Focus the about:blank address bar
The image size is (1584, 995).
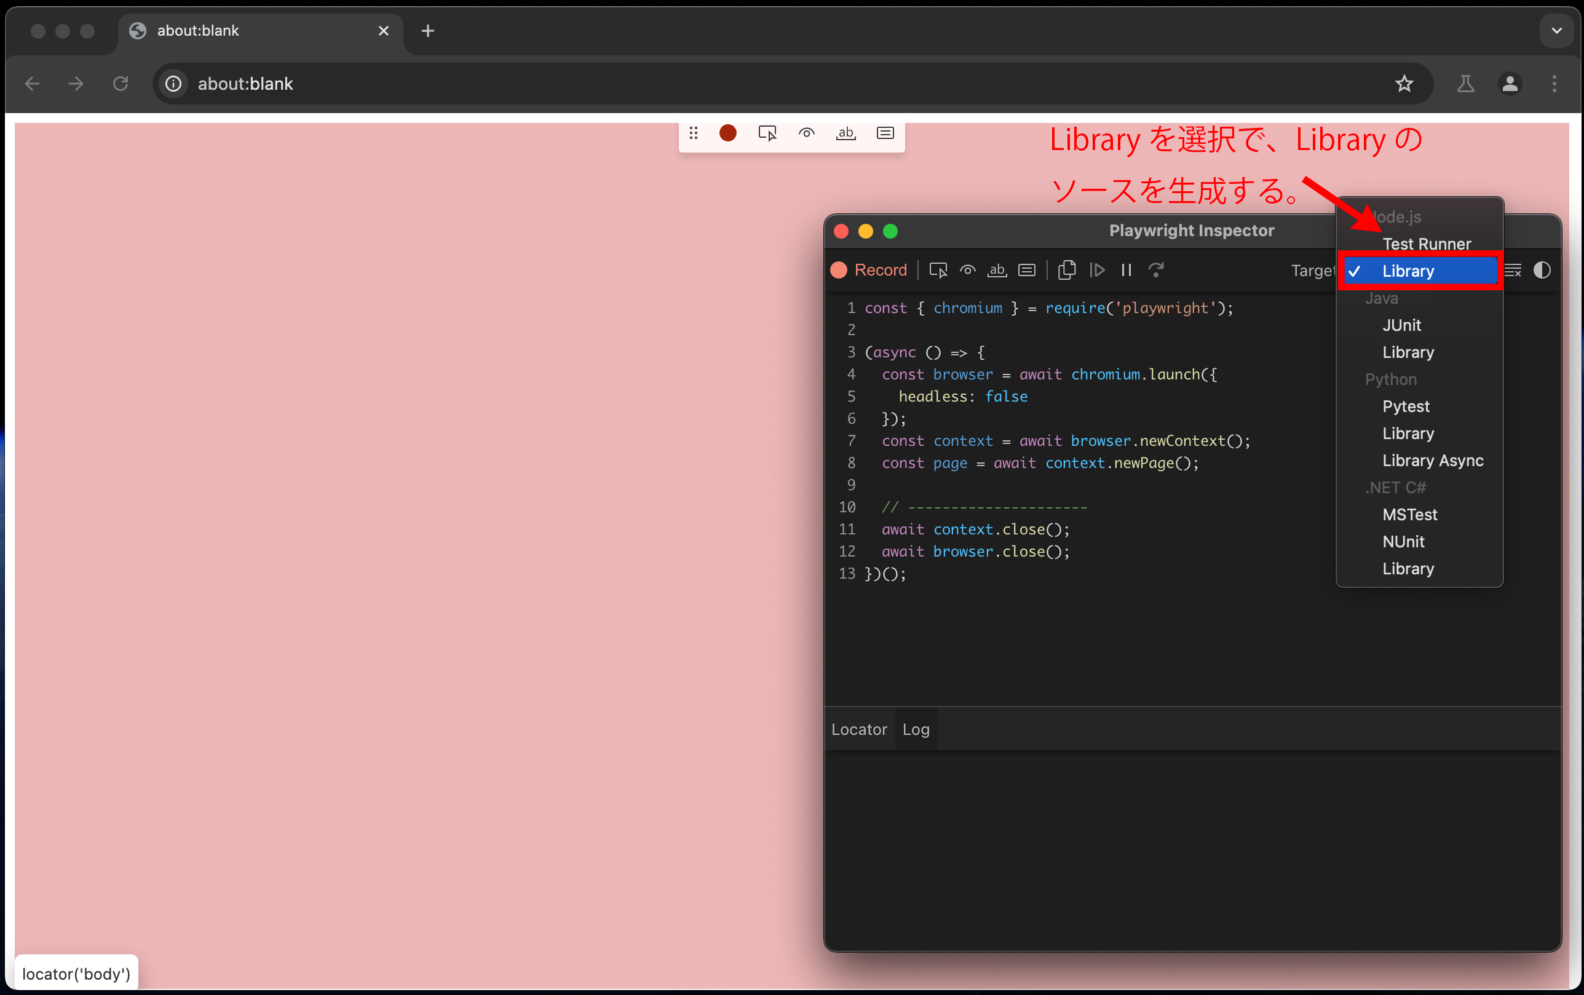coord(461,84)
